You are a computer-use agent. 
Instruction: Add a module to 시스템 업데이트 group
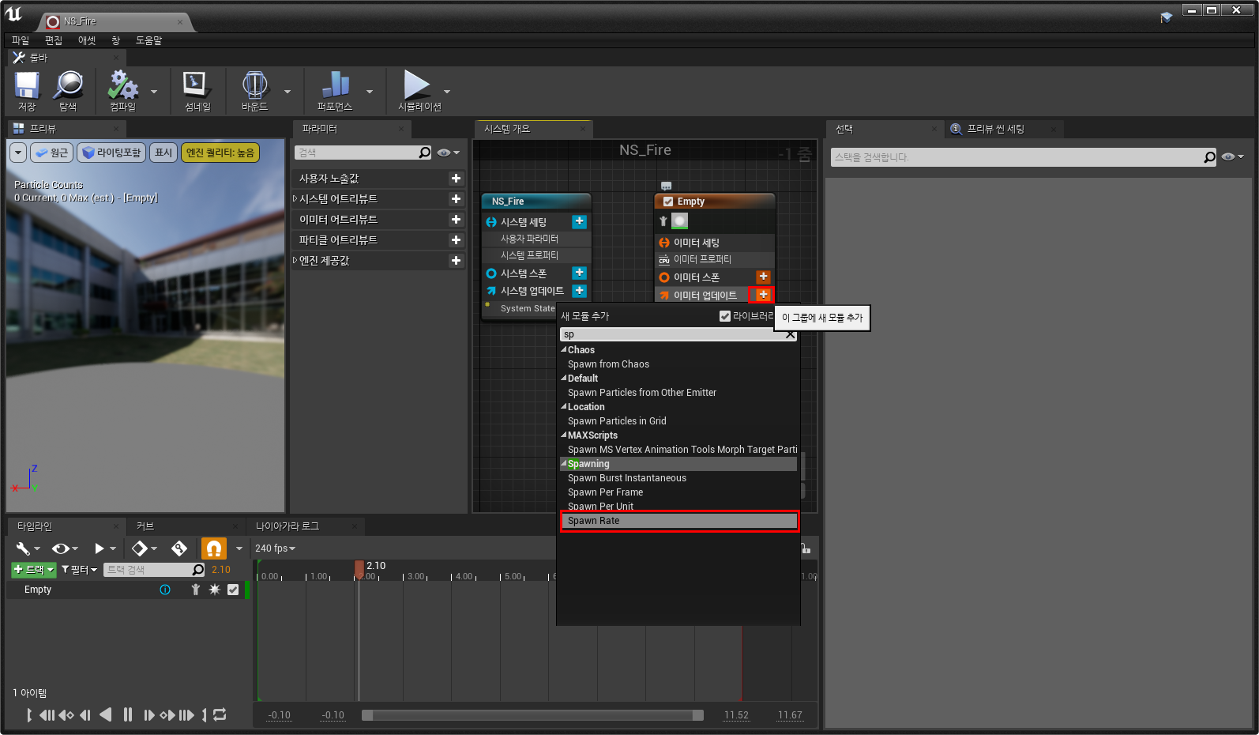(579, 291)
